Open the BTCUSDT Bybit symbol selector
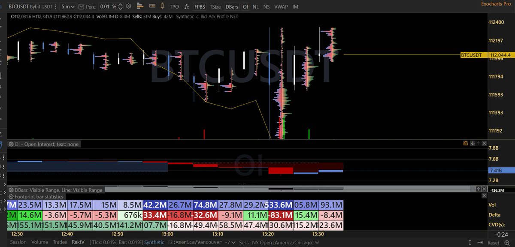The height and width of the screenshot is (247, 515). click(x=32, y=7)
